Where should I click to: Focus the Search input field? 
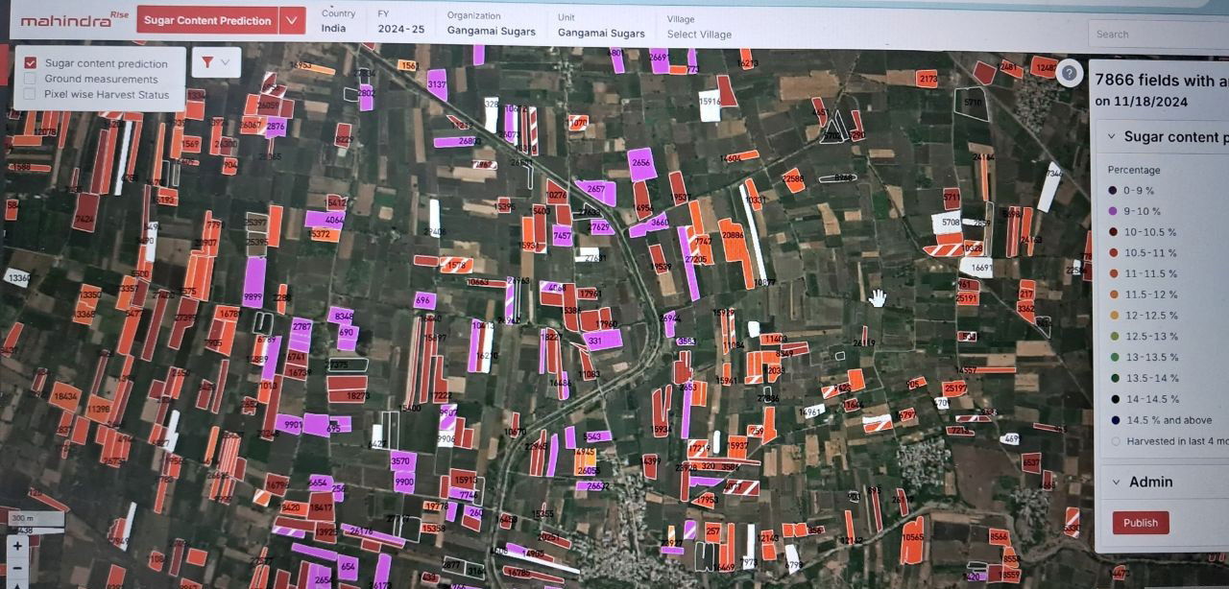click(1158, 34)
